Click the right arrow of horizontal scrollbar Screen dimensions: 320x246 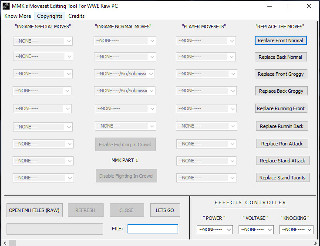pyautogui.click(x=316, y=243)
